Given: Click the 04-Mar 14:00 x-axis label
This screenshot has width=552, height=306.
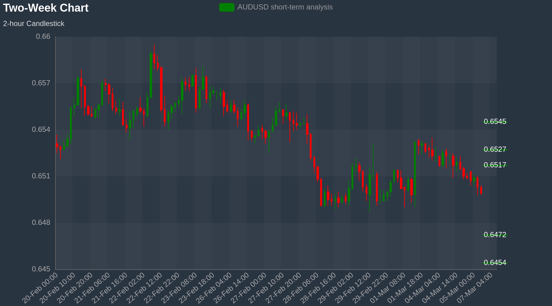Looking at the screenshot, I should [440, 288].
